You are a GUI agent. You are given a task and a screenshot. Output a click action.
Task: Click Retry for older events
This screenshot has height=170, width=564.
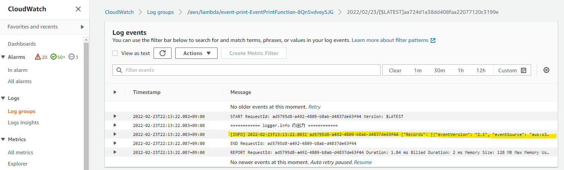[315, 107]
